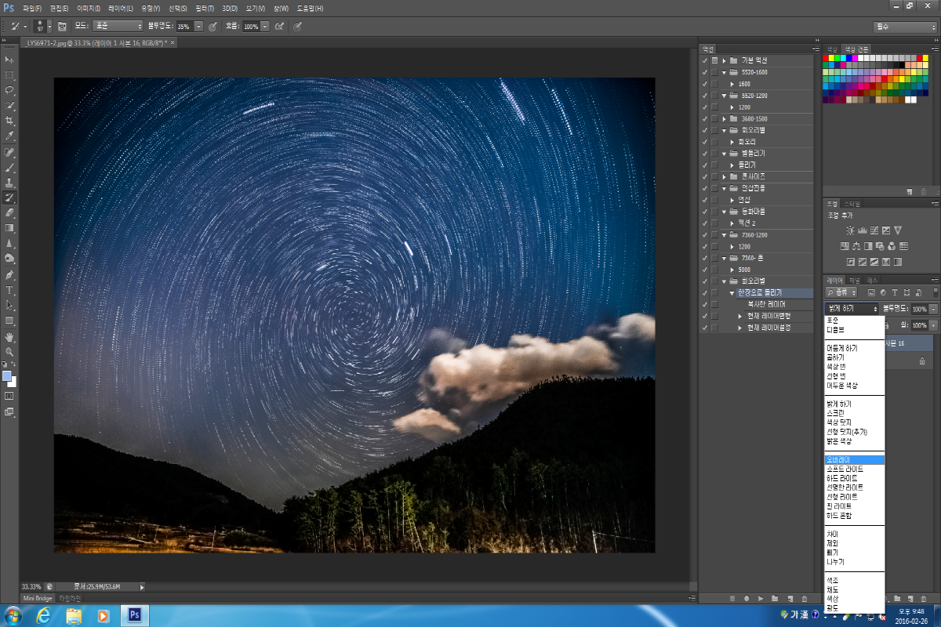
Task: Click the foreground color swatch
Action: (x=7, y=376)
